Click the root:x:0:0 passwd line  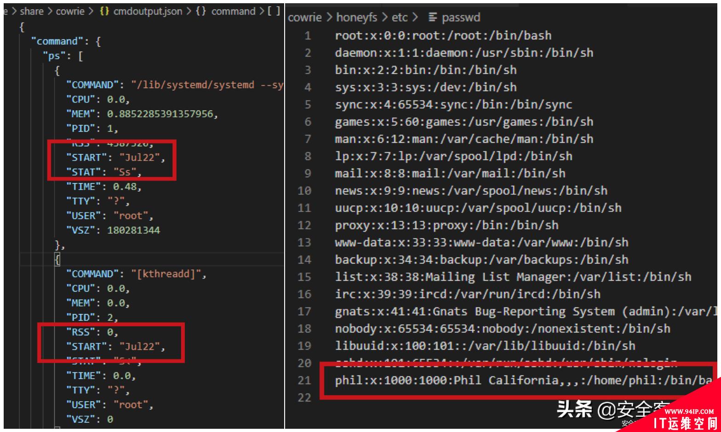(x=443, y=35)
